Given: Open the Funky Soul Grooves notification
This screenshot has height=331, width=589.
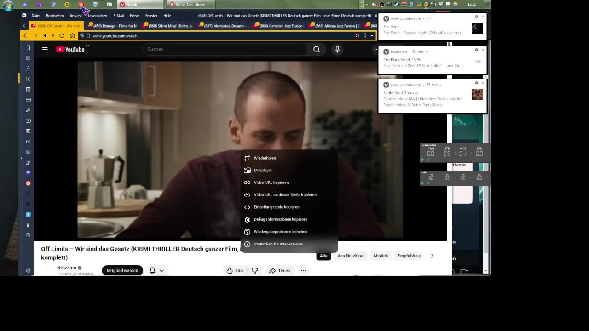Looking at the screenshot, I should pos(433,96).
